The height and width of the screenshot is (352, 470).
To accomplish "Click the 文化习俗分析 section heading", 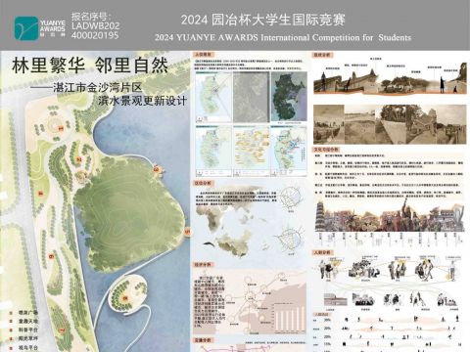I will pos(326,150).
